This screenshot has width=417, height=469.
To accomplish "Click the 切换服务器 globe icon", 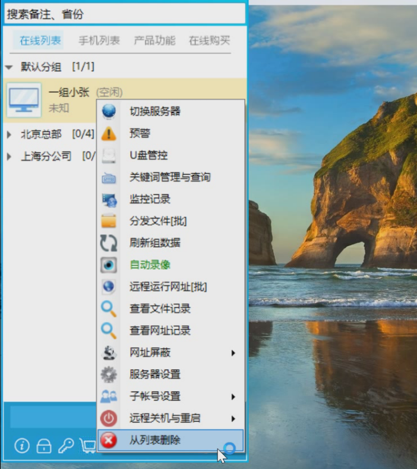I will pos(109,111).
